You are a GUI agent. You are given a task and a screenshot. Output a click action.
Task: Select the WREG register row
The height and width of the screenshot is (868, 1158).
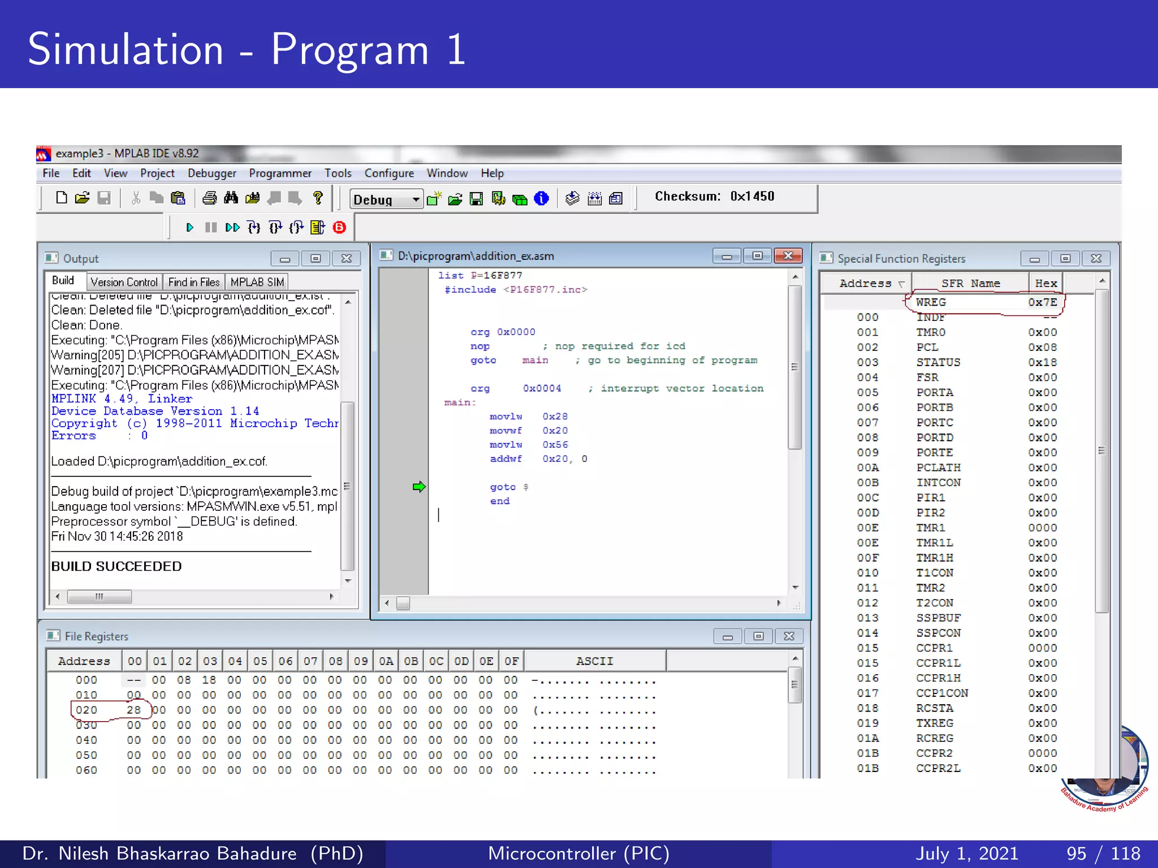[958, 302]
